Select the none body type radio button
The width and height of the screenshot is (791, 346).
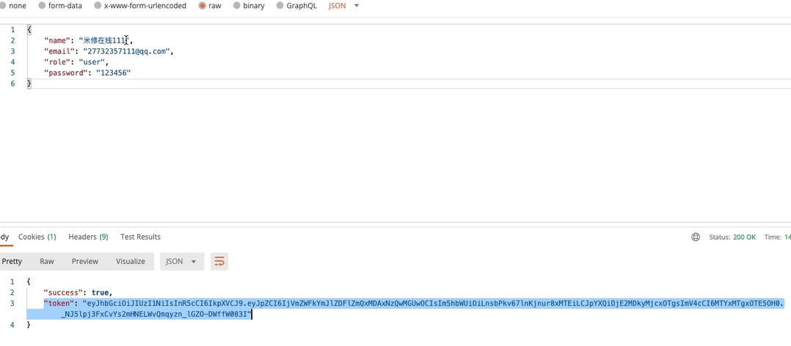[2, 6]
